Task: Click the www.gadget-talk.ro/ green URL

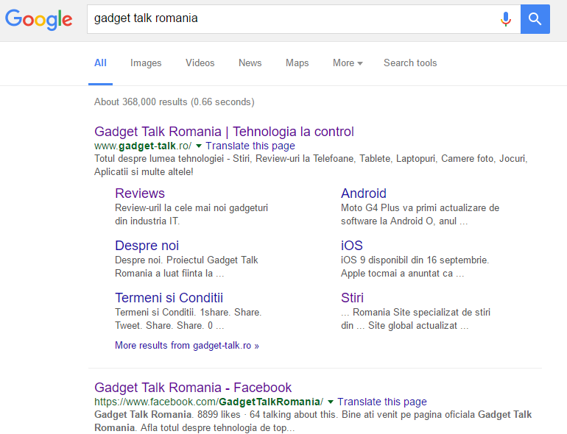Action: [143, 146]
